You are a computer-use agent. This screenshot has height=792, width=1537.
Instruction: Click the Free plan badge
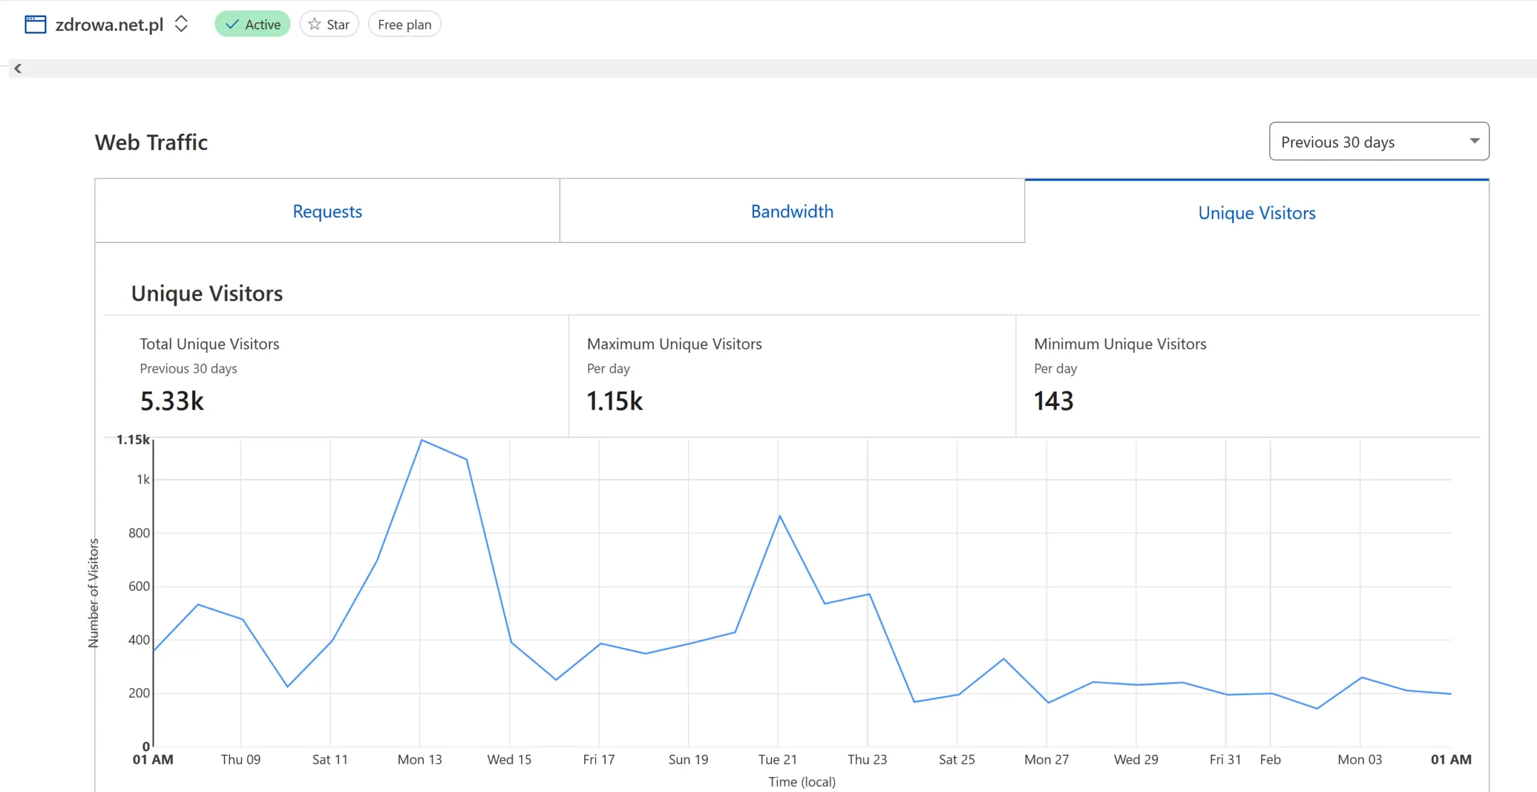[x=404, y=25]
